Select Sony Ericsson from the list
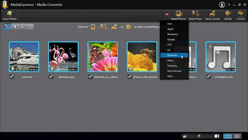This screenshot has width=248, height=140. pyautogui.click(x=174, y=71)
